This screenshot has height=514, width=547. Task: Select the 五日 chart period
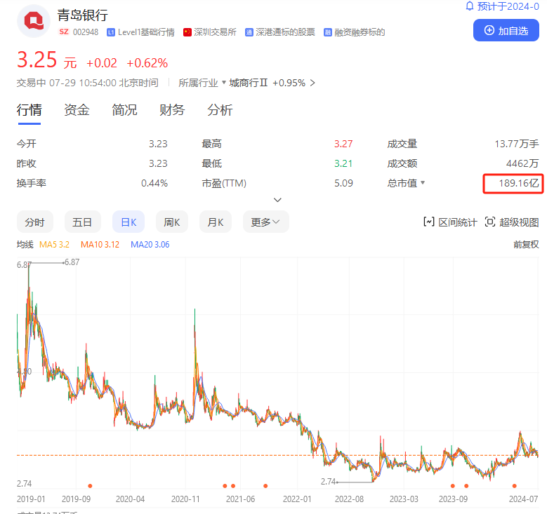click(82, 222)
